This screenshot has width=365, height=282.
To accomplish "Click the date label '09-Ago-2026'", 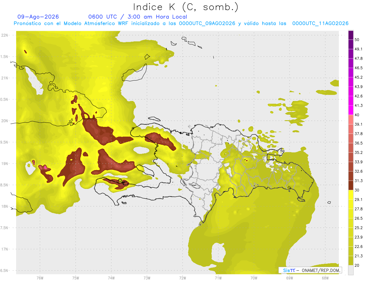I will (38, 17).
